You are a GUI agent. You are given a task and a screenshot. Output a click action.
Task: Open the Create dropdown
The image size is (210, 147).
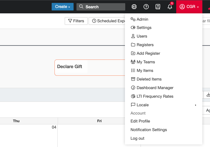point(62,7)
